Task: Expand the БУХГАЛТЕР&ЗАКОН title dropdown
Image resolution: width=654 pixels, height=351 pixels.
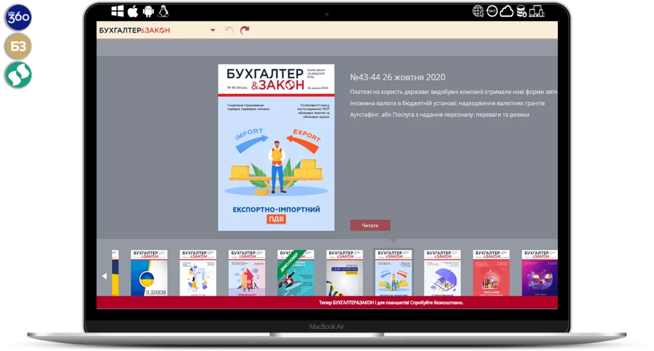Action: tap(213, 30)
